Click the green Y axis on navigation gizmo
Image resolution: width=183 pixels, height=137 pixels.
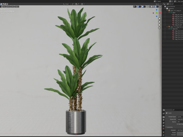pyautogui.click(x=157, y=13)
